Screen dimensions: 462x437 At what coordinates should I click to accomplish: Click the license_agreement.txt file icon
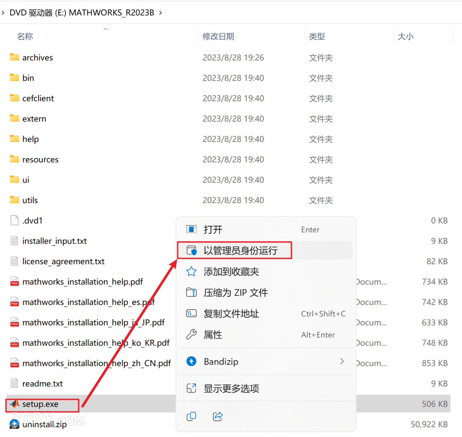point(15,261)
